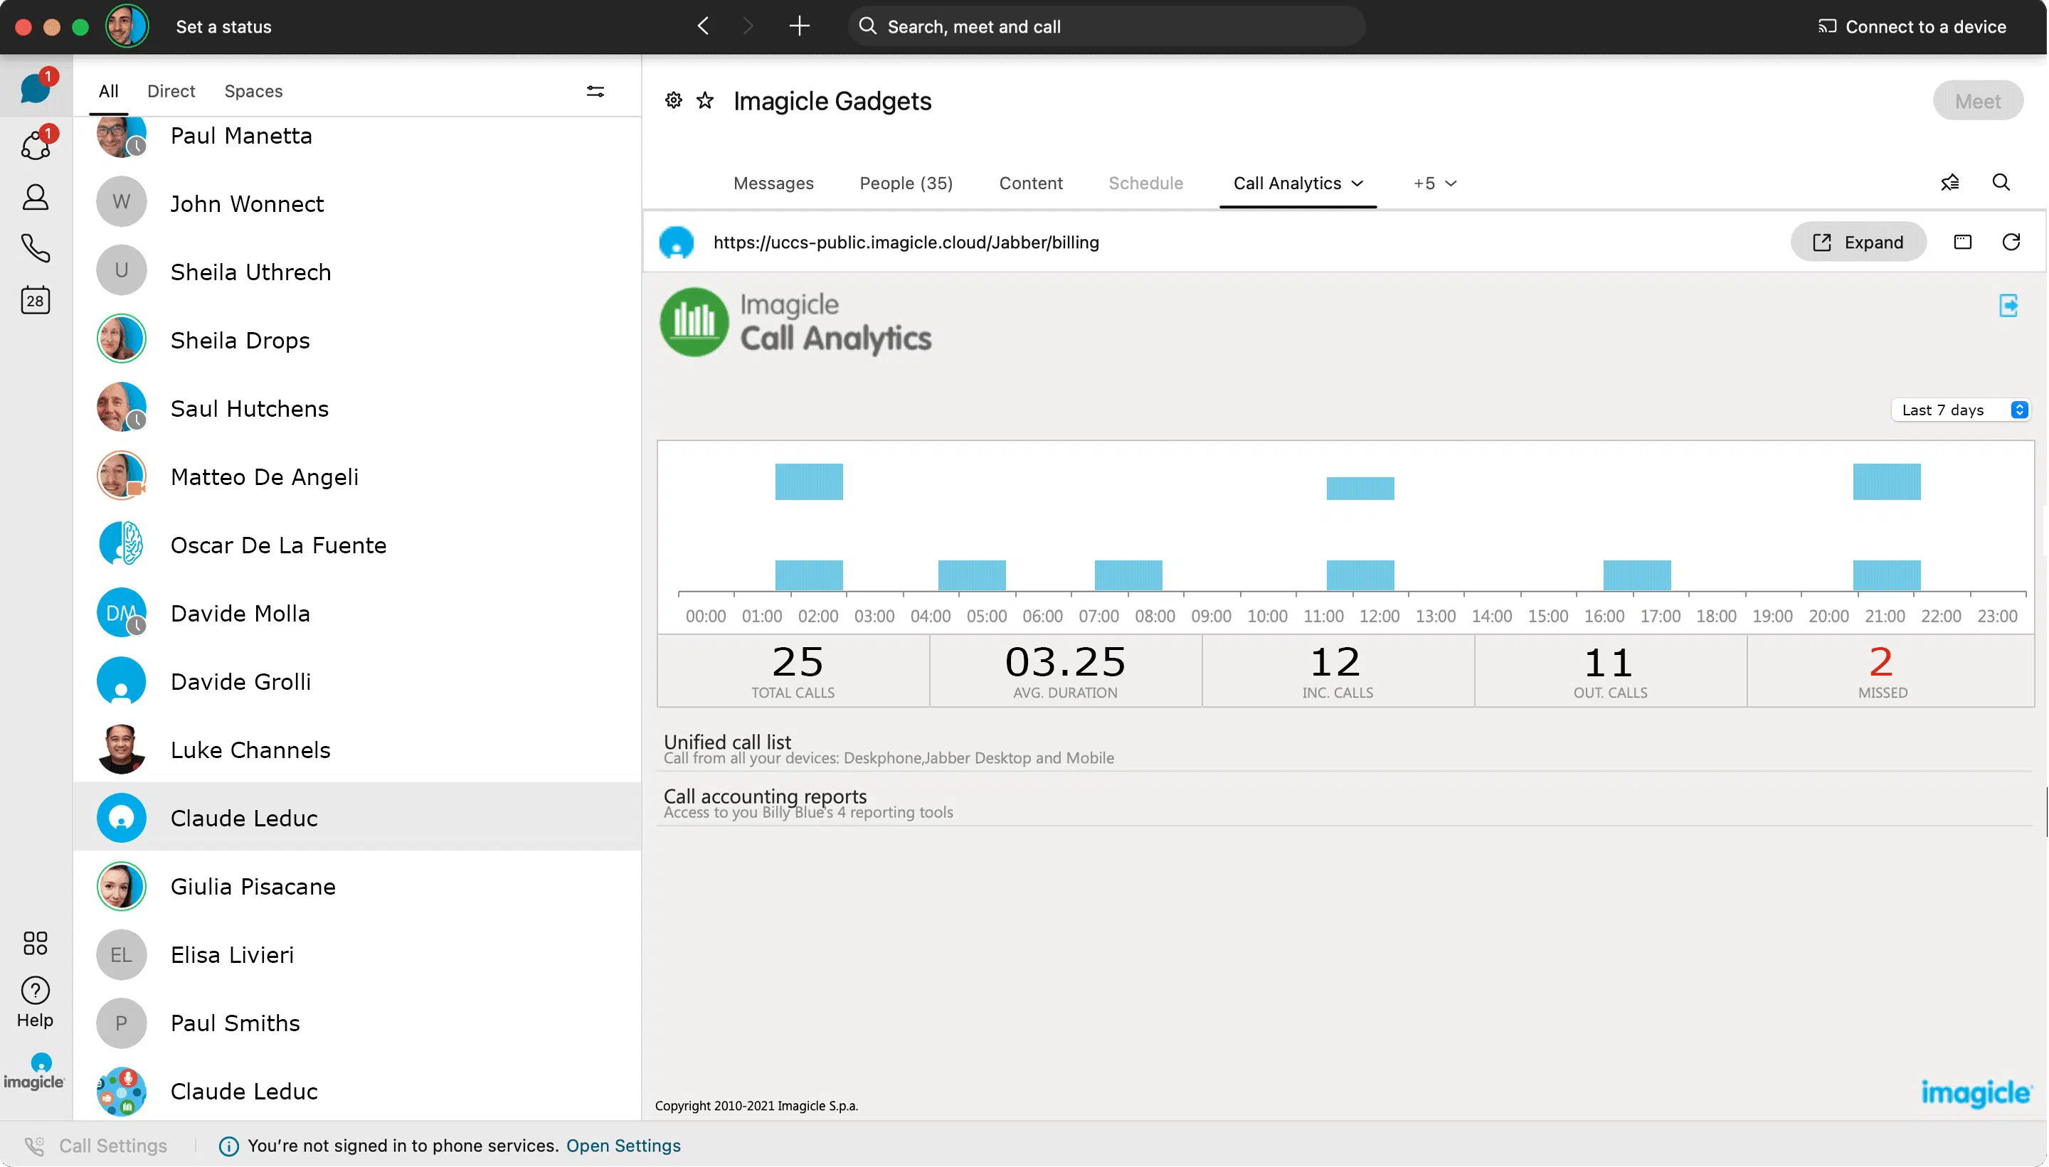This screenshot has width=2049, height=1167.
Task: Expand the +5 additional tabs menu
Action: click(1436, 183)
